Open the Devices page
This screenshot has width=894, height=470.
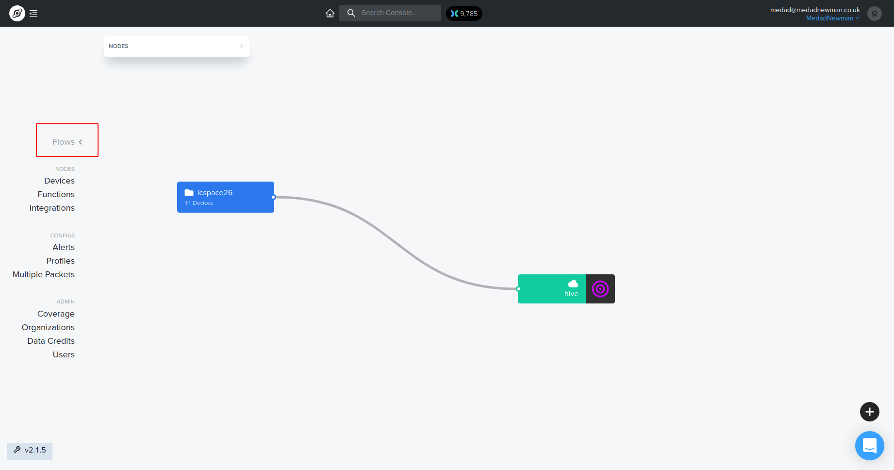point(59,181)
